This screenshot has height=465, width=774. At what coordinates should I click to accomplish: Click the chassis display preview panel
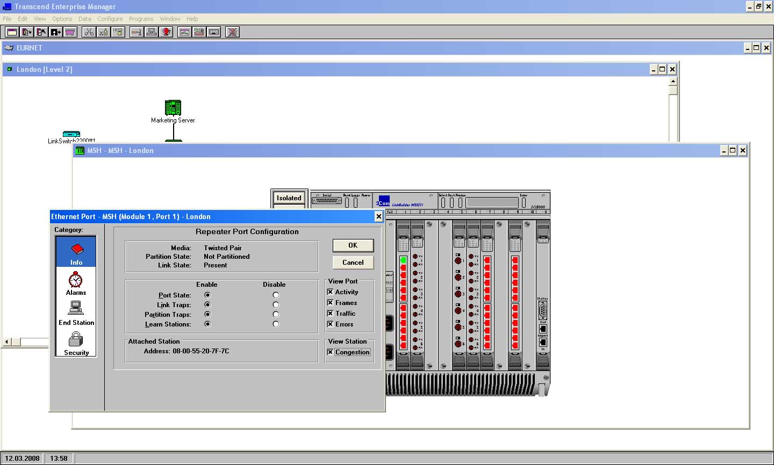pyautogui.click(x=492, y=202)
